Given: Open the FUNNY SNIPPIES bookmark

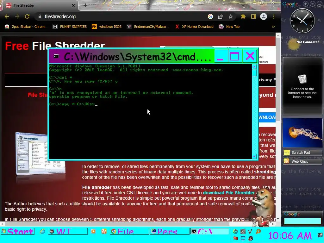Looking at the screenshot, I should [70, 27].
